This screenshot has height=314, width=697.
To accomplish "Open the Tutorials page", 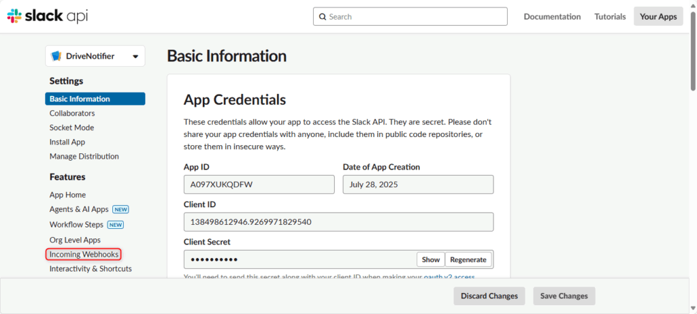I will [610, 16].
